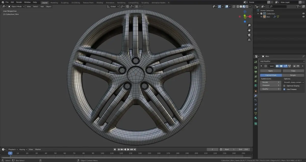
Task: Toggle camera view with the camera icon
Action: (249, 35)
